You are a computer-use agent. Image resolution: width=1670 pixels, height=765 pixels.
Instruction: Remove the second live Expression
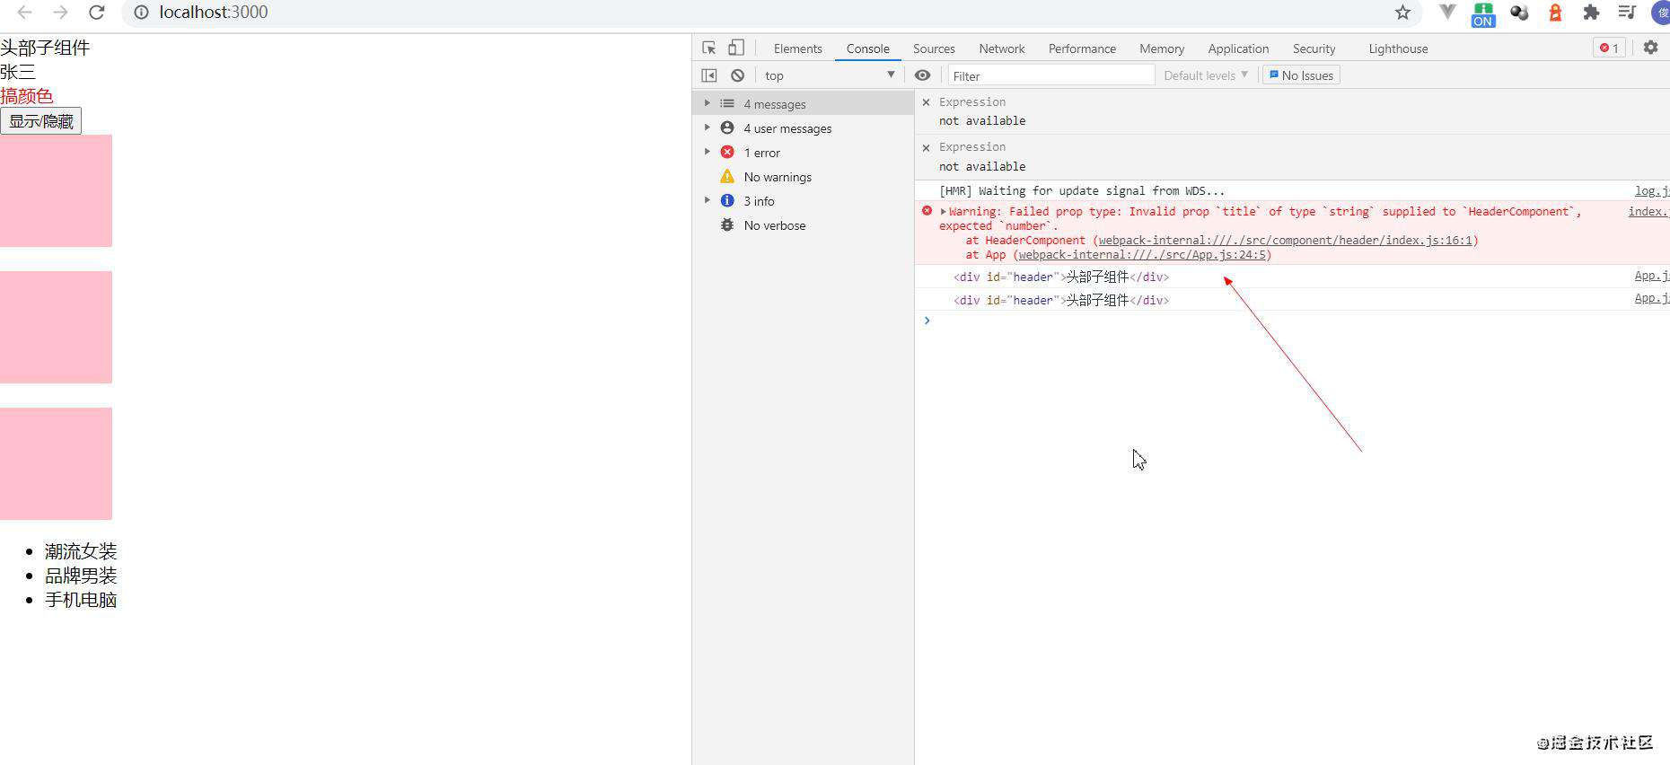tap(926, 147)
